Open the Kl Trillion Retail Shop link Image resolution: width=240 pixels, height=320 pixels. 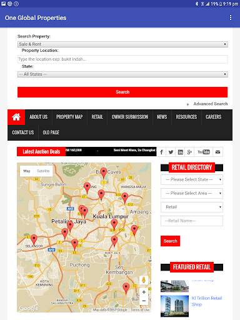[207, 301]
